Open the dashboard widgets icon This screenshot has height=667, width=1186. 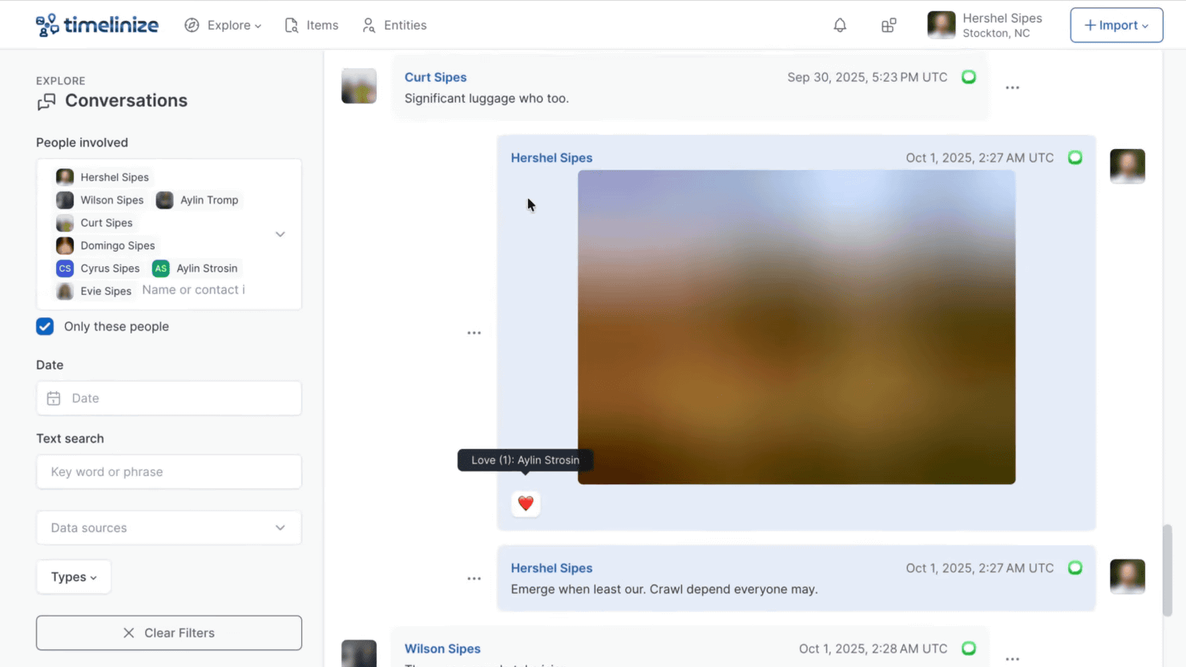(x=889, y=26)
